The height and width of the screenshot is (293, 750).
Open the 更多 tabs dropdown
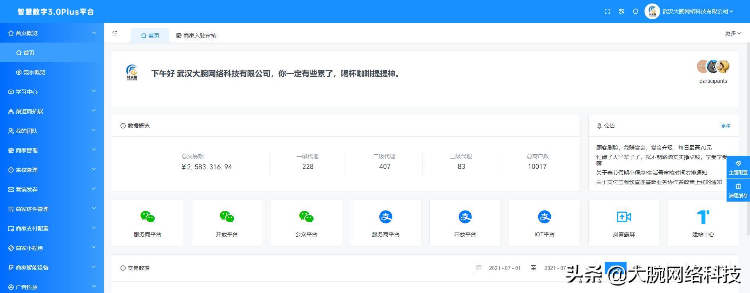(733, 33)
